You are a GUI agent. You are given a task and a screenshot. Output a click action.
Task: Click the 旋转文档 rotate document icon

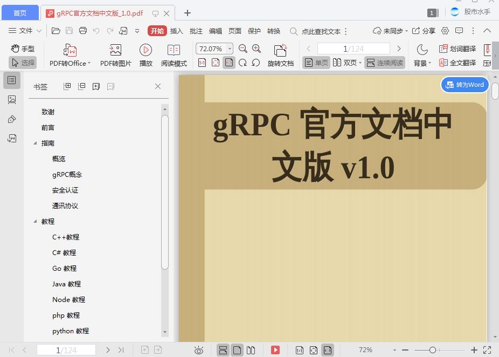tap(281, 54)
